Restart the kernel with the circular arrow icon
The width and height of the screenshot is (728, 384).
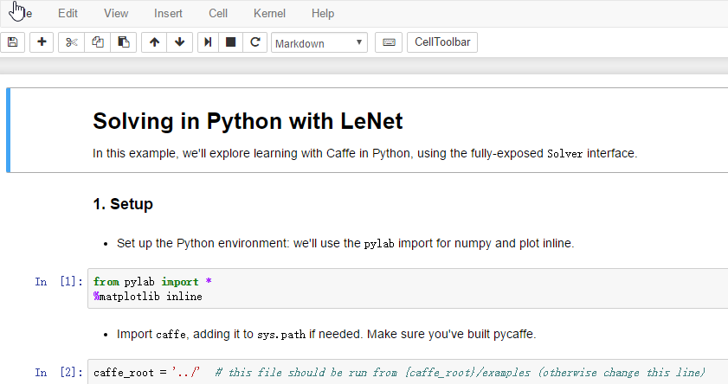(x=254, y=42)
